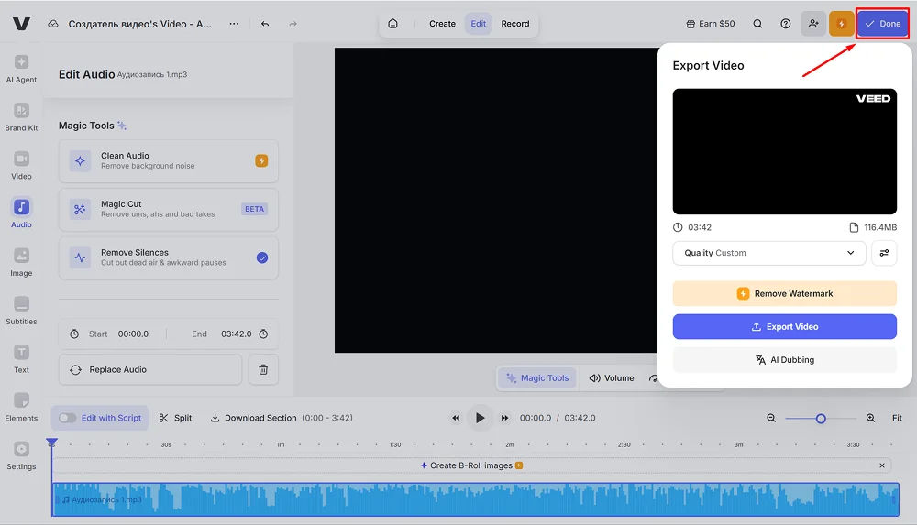Viewport: 917px width, 525px height.
Task: Close the Create B-Roll images bar
Action: click(x=882, y=465)
